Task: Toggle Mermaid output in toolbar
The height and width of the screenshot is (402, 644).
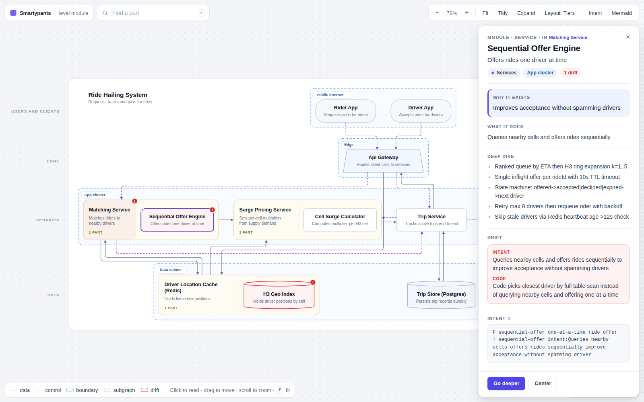Action: 621,13
